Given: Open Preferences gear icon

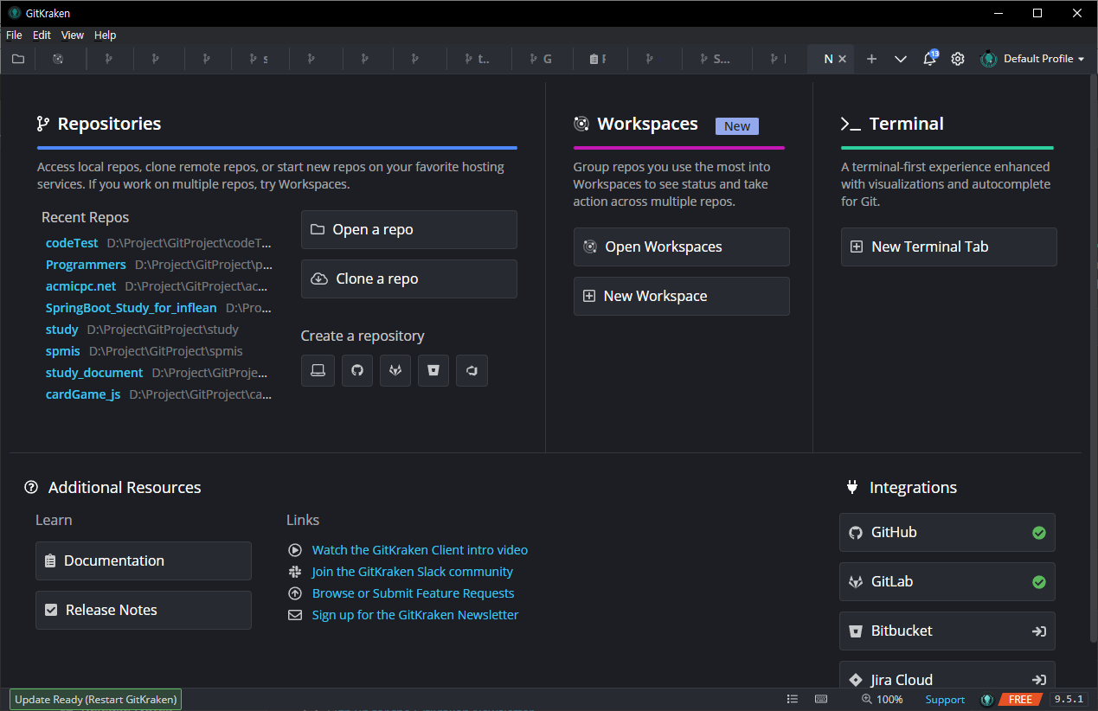Looking at the screenshot, I should pos(958,59).
